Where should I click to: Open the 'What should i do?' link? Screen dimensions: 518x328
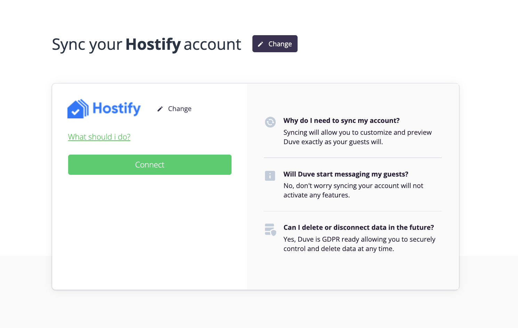pyautogui.click(x=99, y=137)
